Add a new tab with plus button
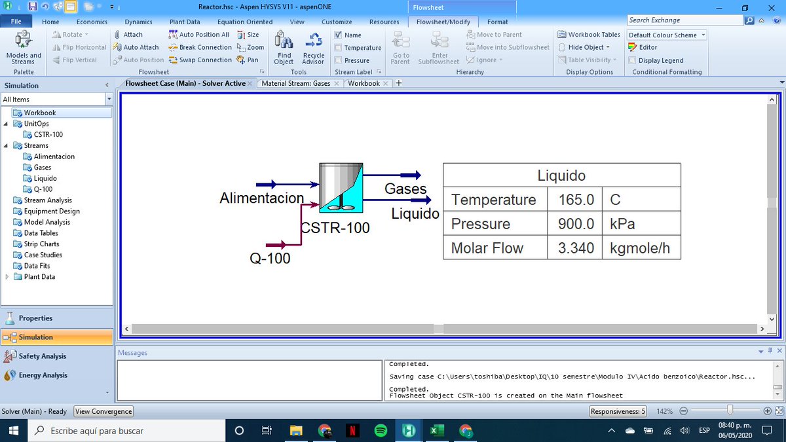Viewport: 786px width, 442px height. click(x=399, y=83)
